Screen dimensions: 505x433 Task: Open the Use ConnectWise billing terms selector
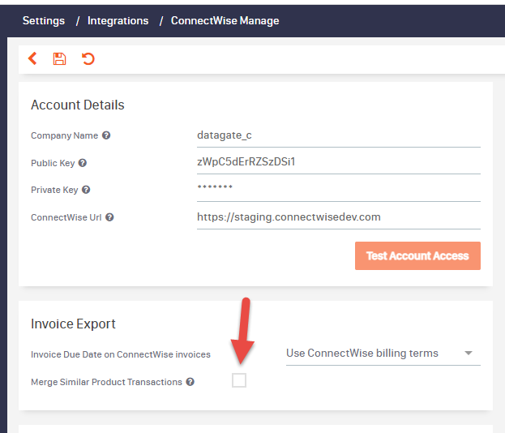[x=383, y=354]
